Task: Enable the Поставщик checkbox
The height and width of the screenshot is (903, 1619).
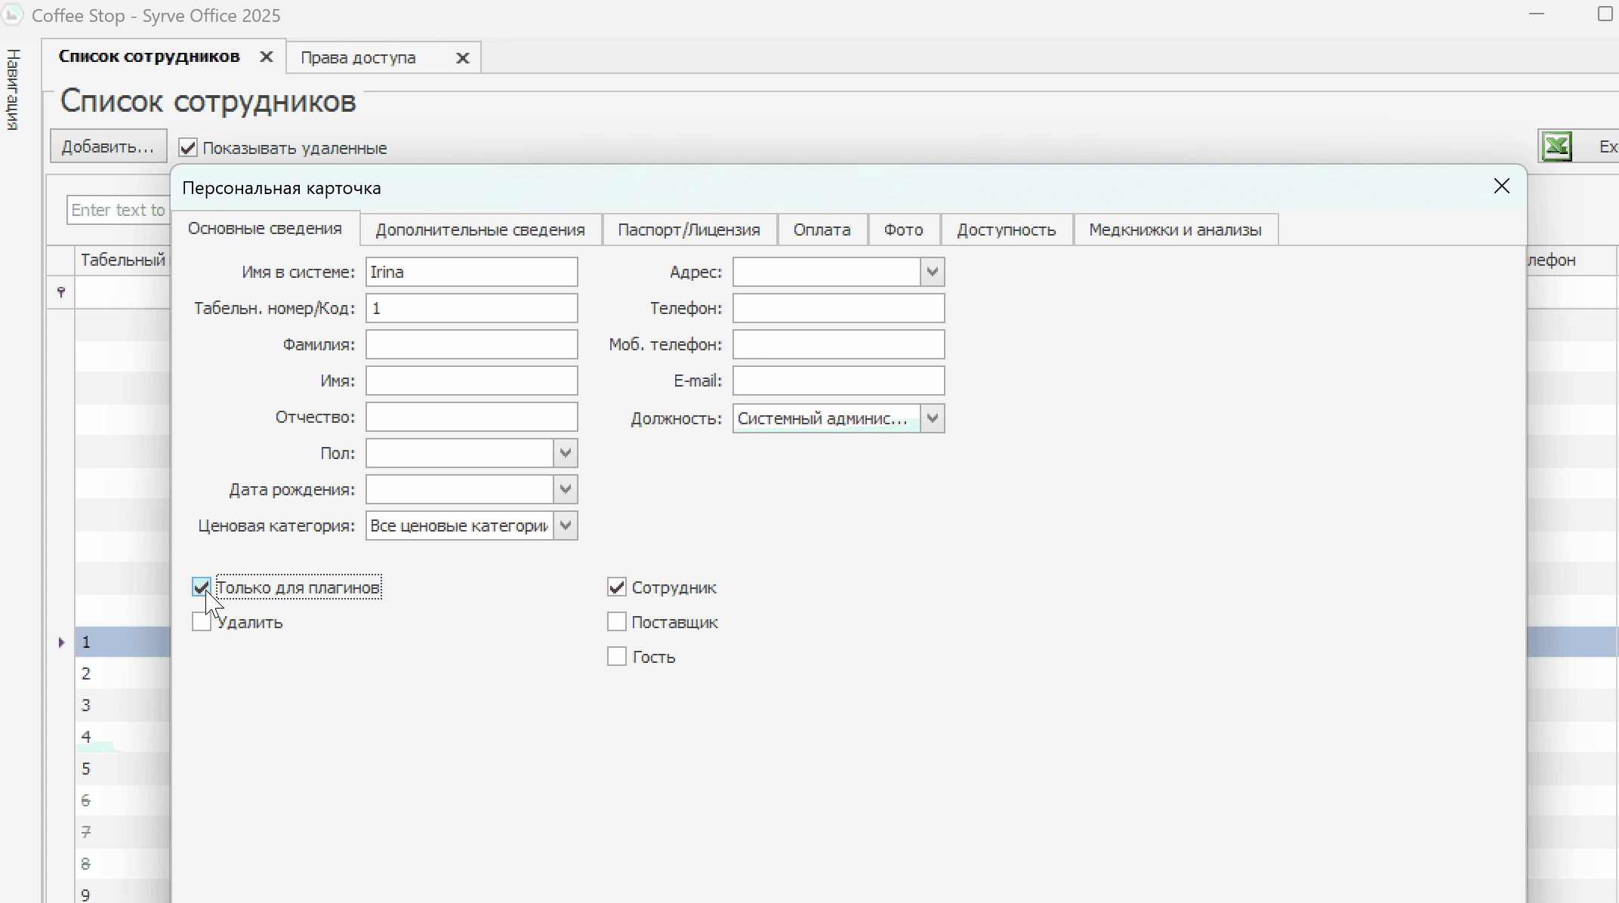Action: pos(616,622)
